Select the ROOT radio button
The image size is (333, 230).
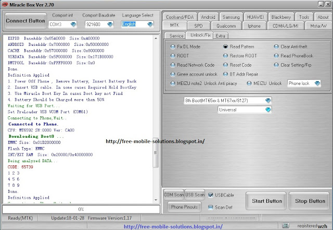coord(173,56)
